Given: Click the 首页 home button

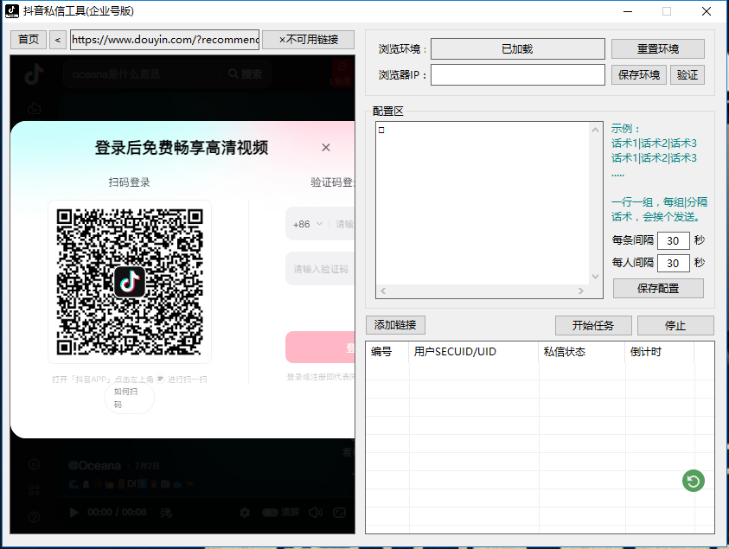Looking at the screenshot, I should [x=29, y=40].
